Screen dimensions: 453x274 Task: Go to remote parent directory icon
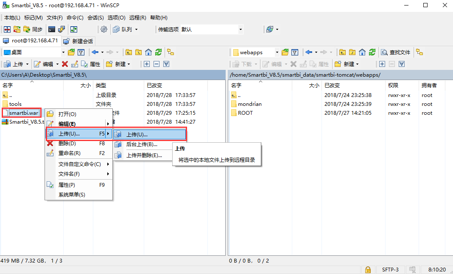(342, 53)
